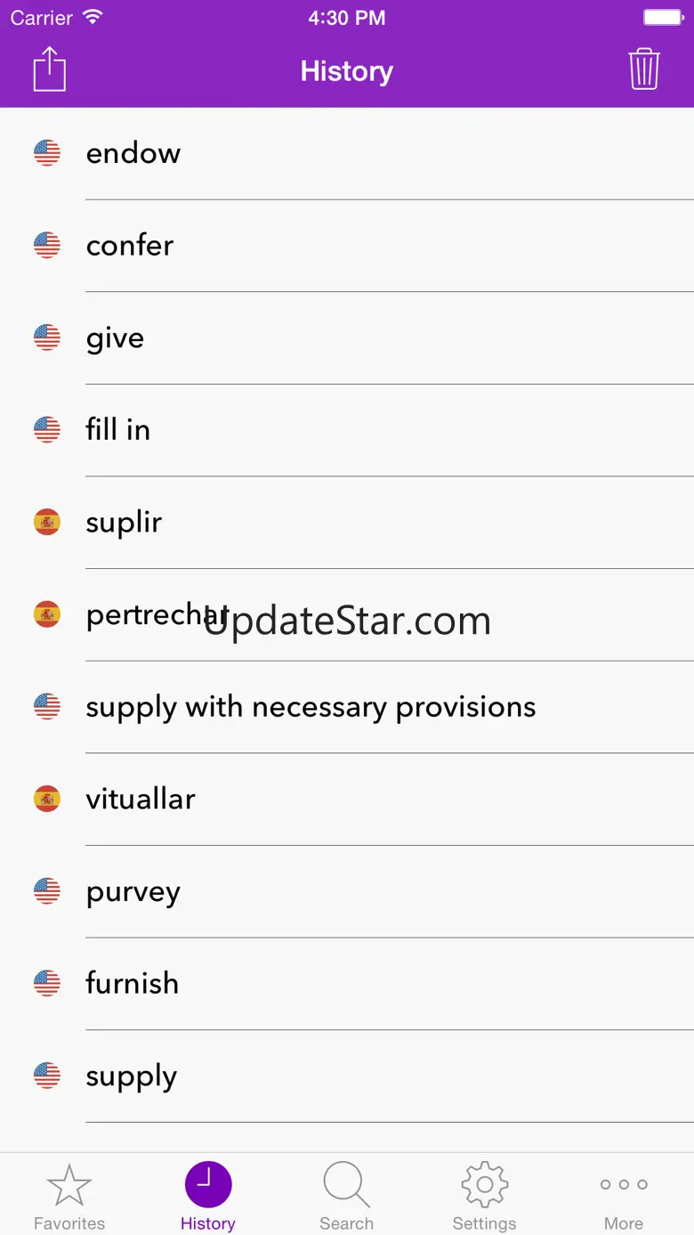Tap the share/export icon
This screenshot has height=1235, width=694.
pos(50,69)
